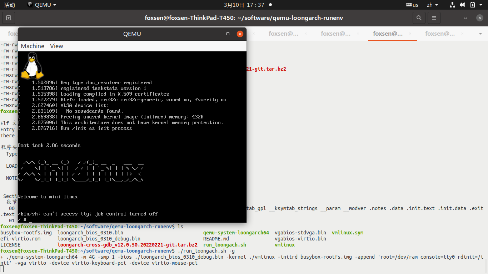Click 'Welcome to mini_linux' text in QEMU
This screenshot has width=488, height=274.
(48, 197)
